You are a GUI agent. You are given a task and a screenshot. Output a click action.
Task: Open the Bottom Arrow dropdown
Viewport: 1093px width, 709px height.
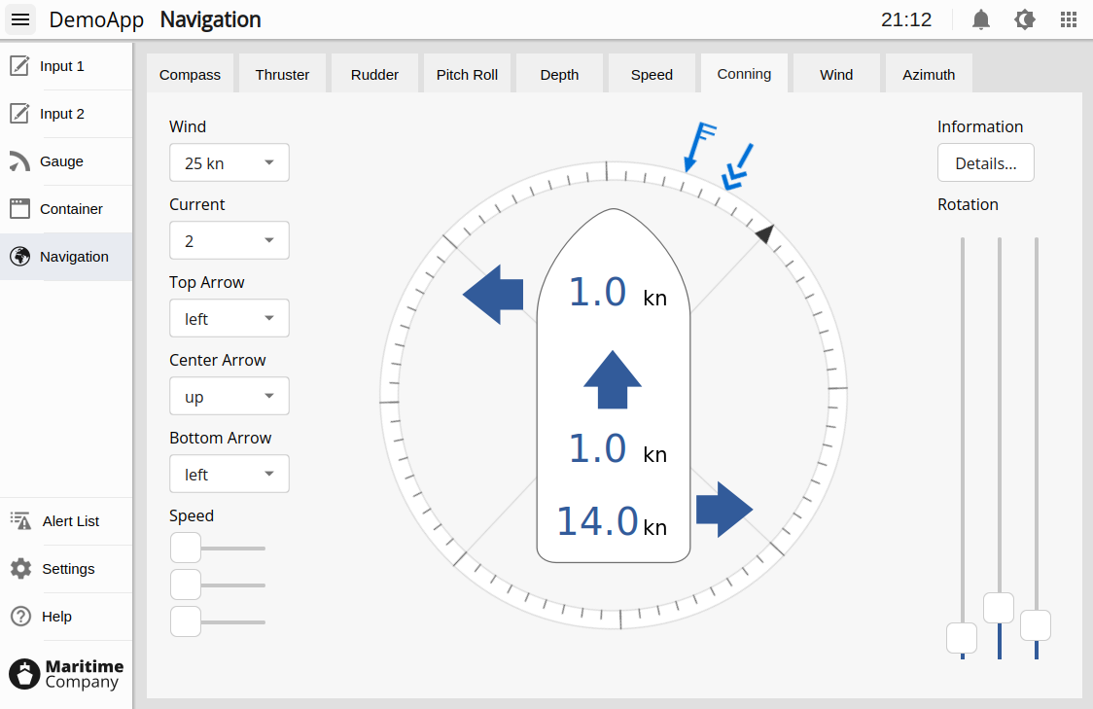[229, 475]
